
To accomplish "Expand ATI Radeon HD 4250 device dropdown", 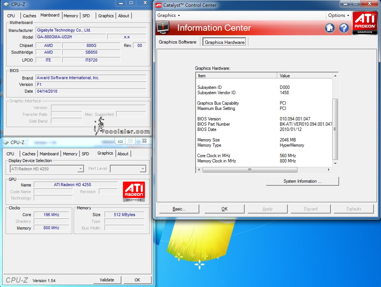I will [81, 169].
